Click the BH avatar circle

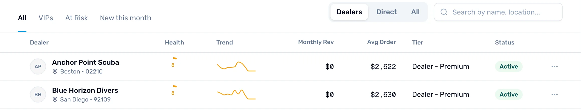38,94
